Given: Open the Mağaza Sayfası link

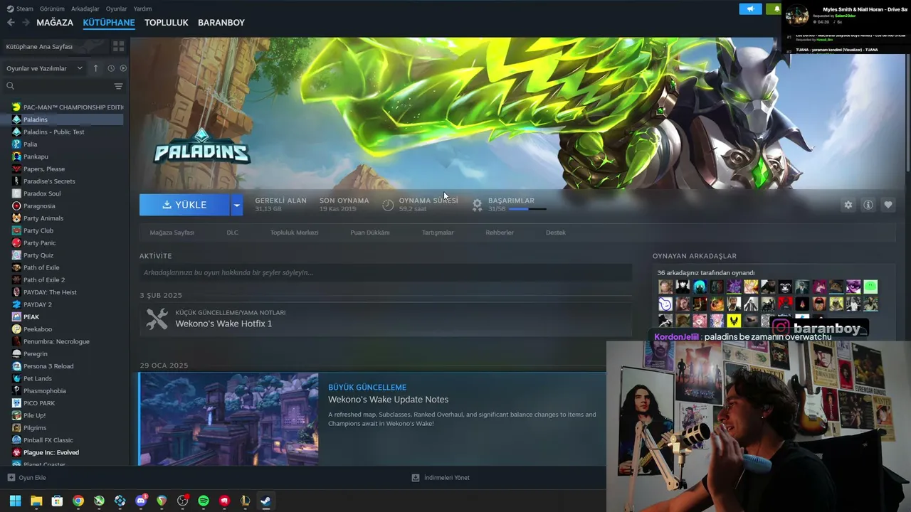Looking at the screenshot, I should [x=172, y=233].
